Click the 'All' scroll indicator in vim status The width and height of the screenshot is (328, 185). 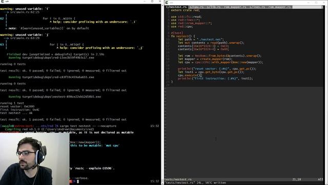[x=320, y=179]
